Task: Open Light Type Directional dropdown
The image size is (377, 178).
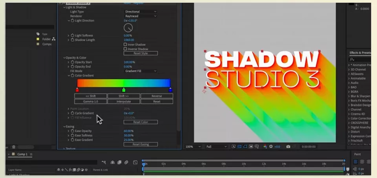Action: [x=141, y=11]
